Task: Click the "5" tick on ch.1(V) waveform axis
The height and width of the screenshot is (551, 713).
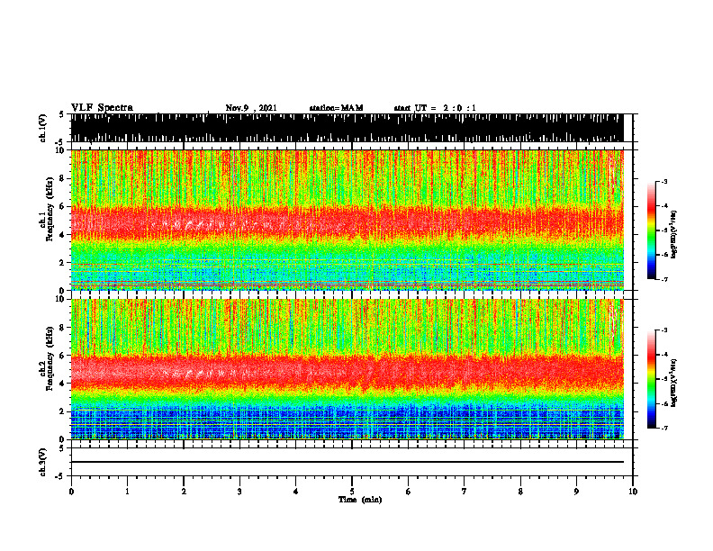Action: coord(61,114)
